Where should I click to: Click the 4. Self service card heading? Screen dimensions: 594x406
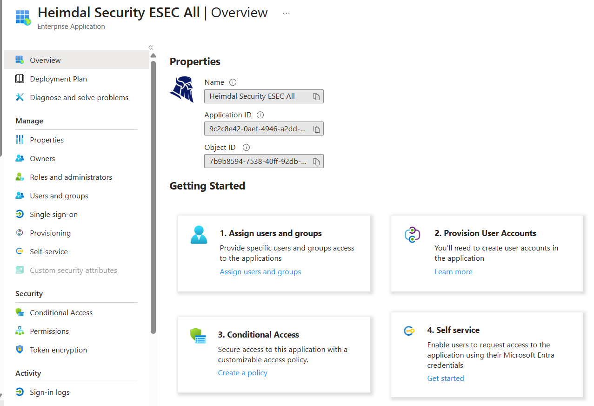point(453,330)
